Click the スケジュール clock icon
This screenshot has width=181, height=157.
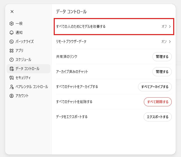11,60
